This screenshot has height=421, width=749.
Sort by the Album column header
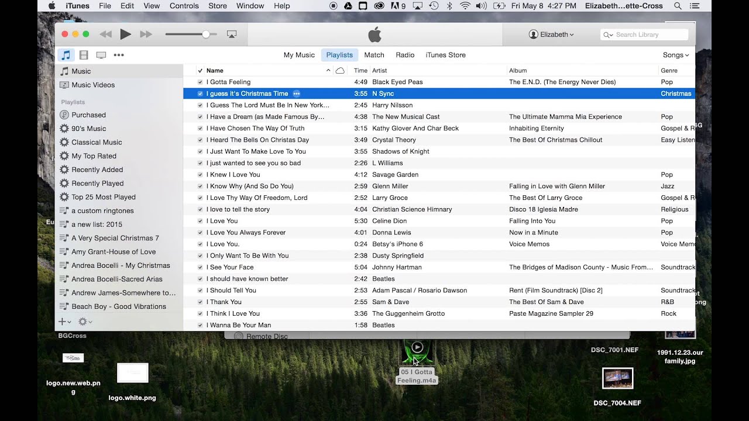click(518, 70)
